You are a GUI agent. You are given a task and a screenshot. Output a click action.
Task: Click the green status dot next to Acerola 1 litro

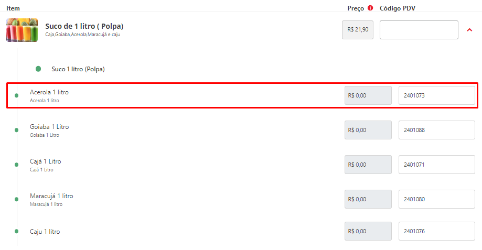[x=17, y=95]
